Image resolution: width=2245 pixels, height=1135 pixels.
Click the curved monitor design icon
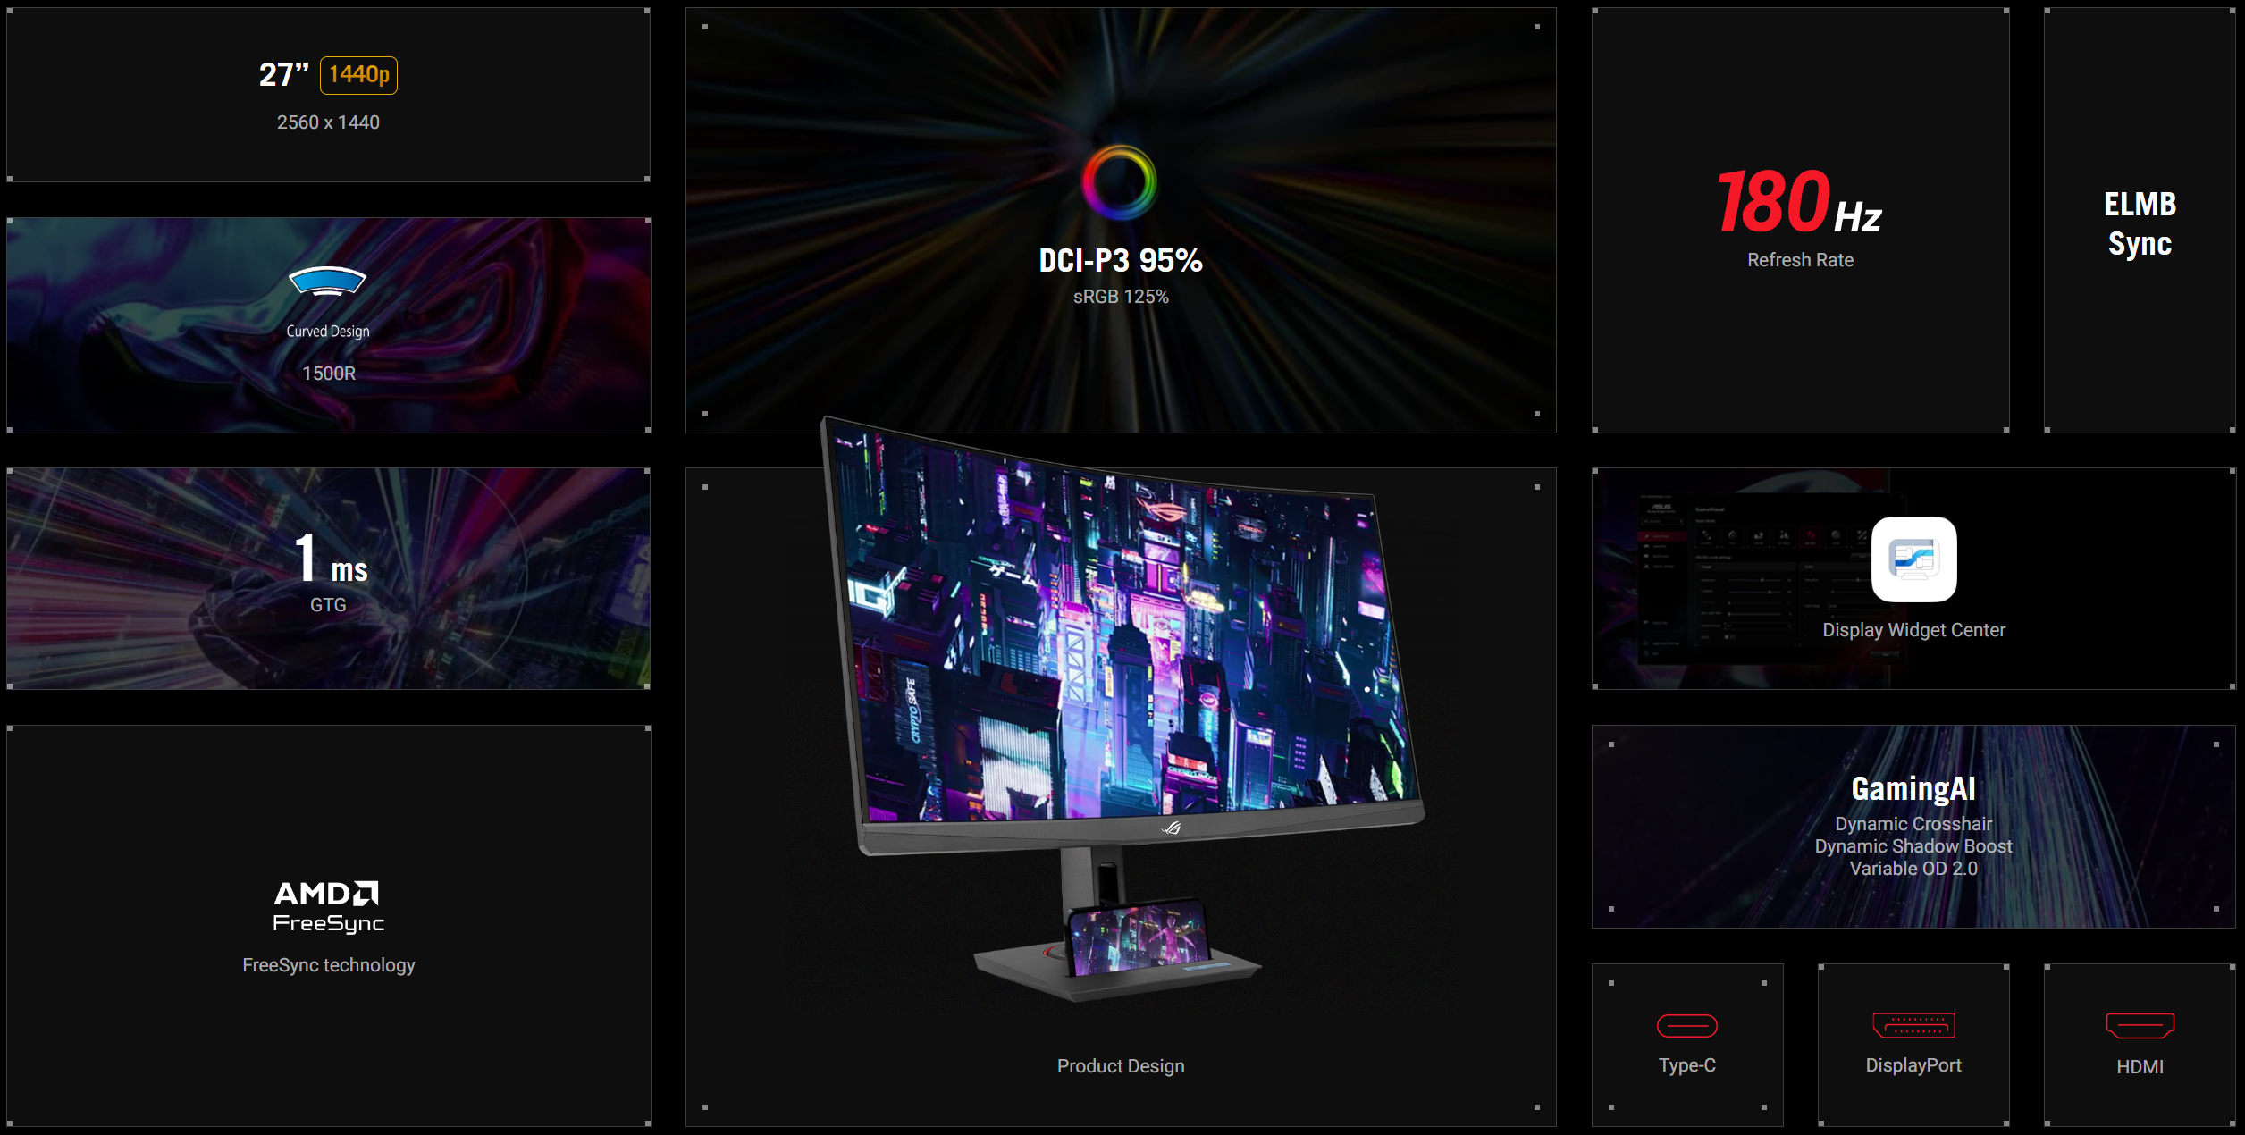pos(327,281)
